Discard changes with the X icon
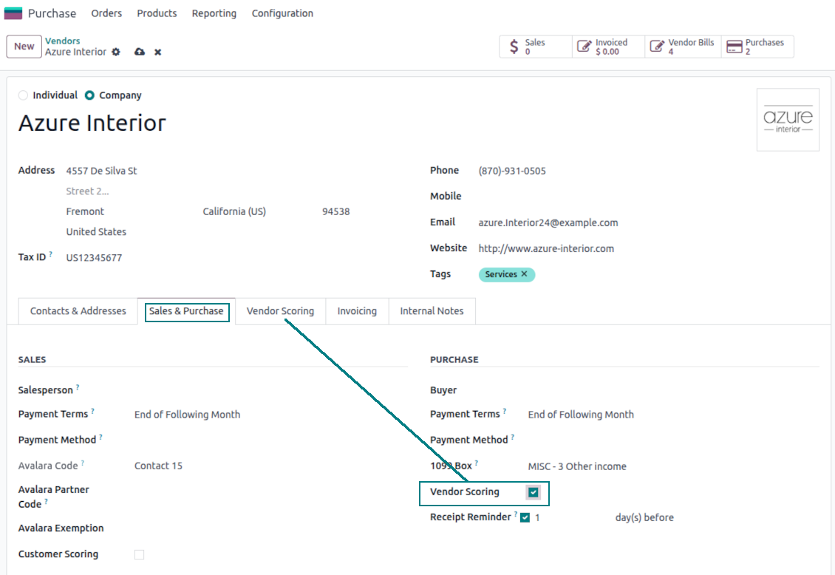This screenshot has height=575, width=835. click(x=157, y=52)
